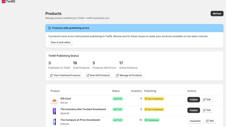Image resolution: width=226 pixels, height=127 pixels.
Task: Click Not Published badge for Inventory Not Tracked Snowboard
Action: pyautogui.click(x=154, y=110)
